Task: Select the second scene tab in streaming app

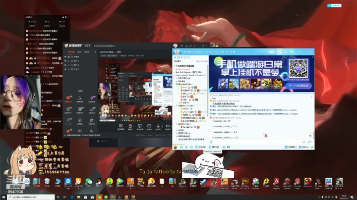Action: 79,52
